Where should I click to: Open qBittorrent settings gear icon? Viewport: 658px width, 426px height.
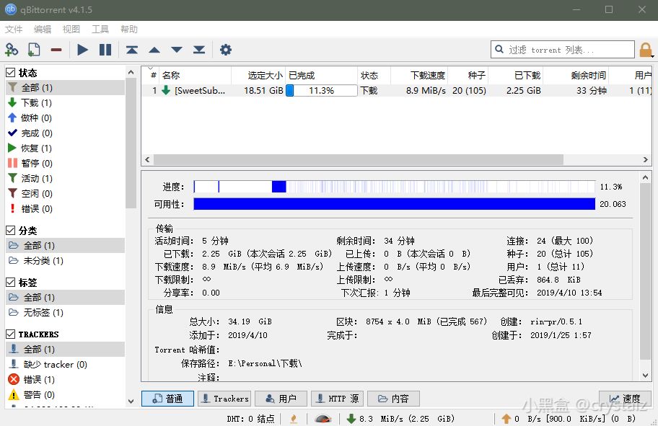(x=226, y=50)
